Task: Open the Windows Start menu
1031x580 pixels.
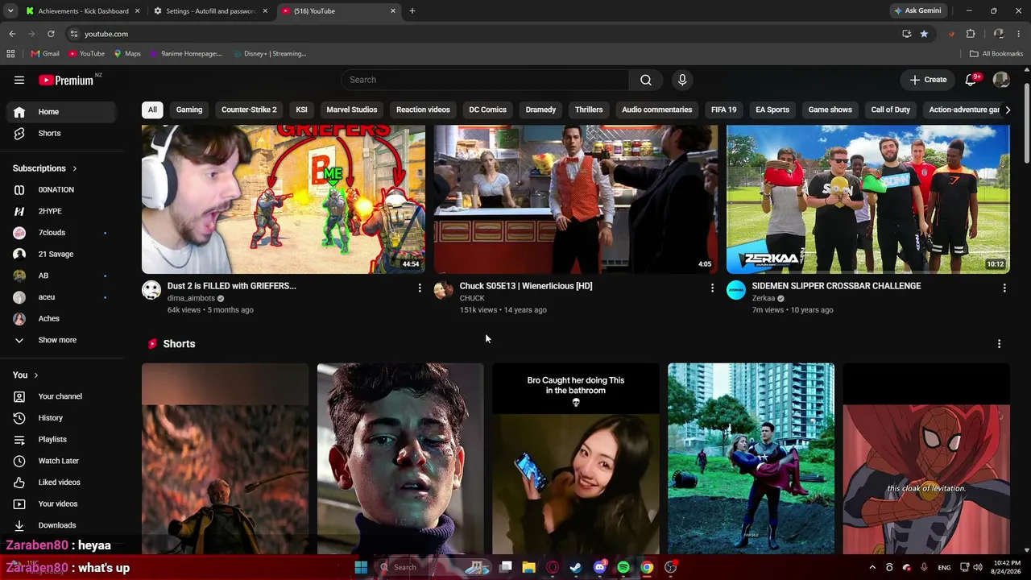Action: pos(361,567)
